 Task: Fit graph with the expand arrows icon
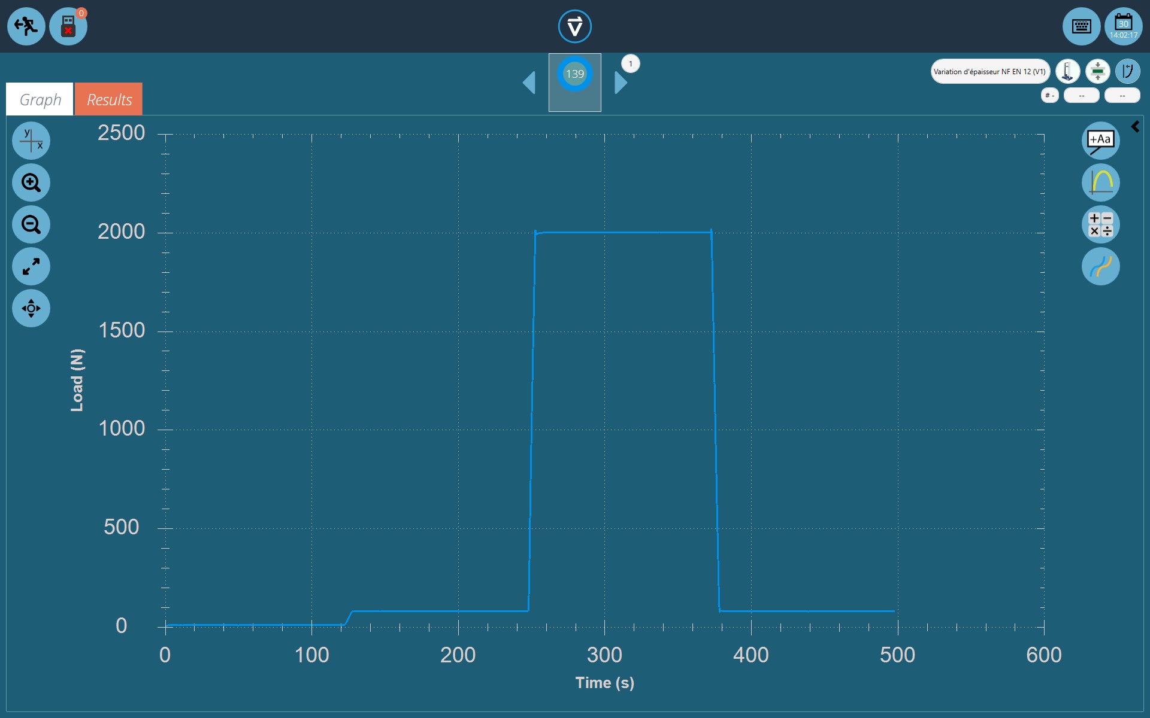point(31,266)
